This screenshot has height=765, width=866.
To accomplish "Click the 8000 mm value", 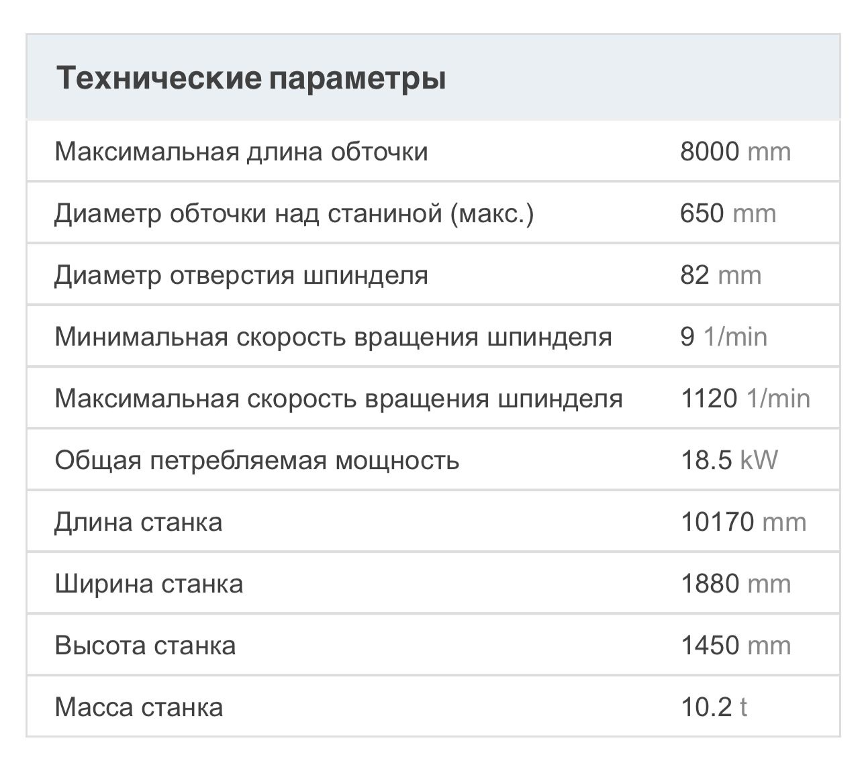I will pos(735,152).
